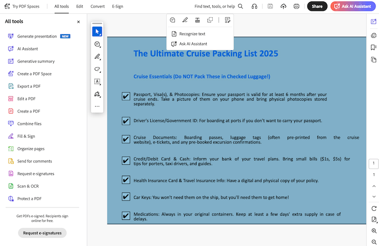This screenshot has width=379, height=246.
Task: Select the freehand draw tool
Action: (97, 69)
